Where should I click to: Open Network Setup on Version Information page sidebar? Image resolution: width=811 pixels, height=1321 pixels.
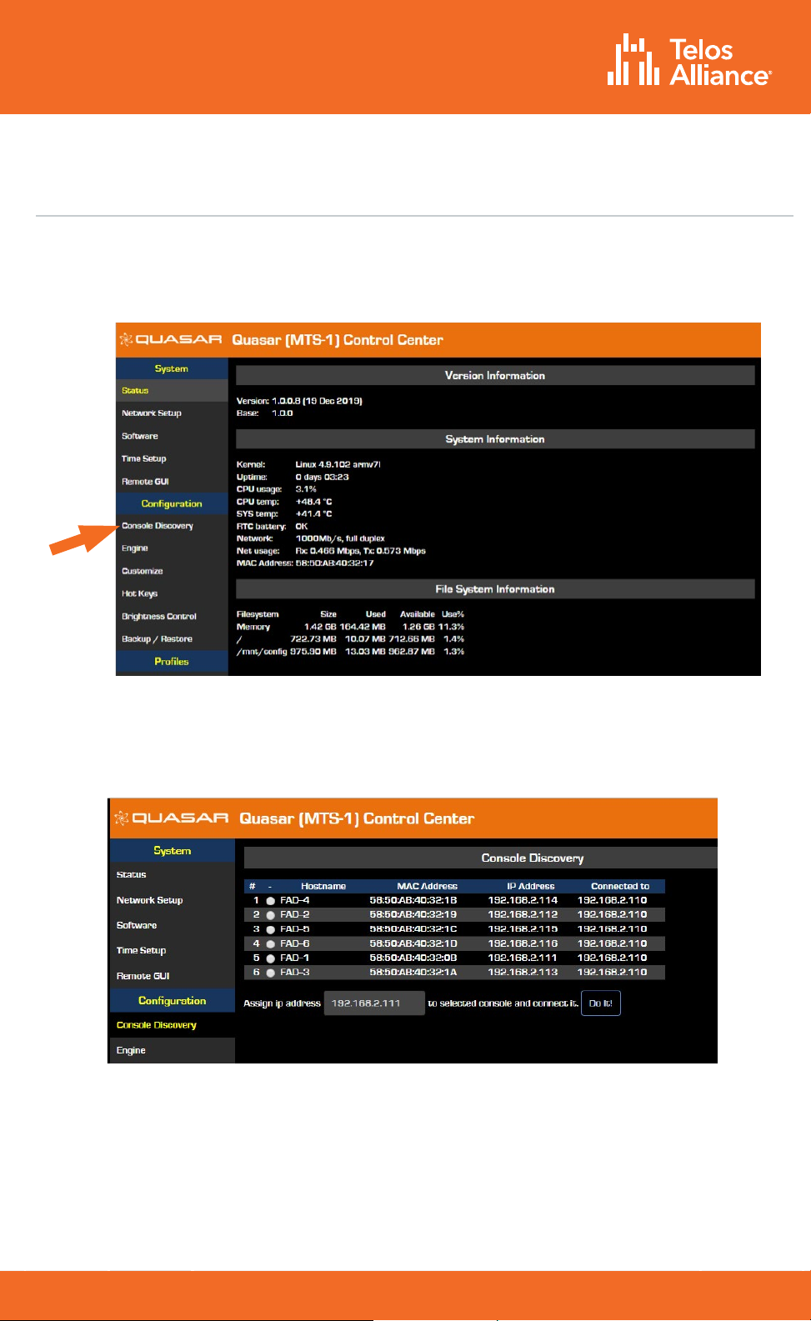pyautogui.click(x=152, y=413)
